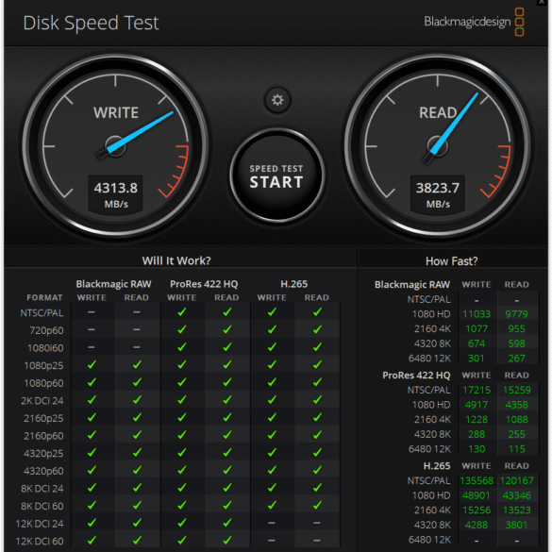Click the Write speed gauge
Viewport: 552px width, 552px height.
point(115,145)
